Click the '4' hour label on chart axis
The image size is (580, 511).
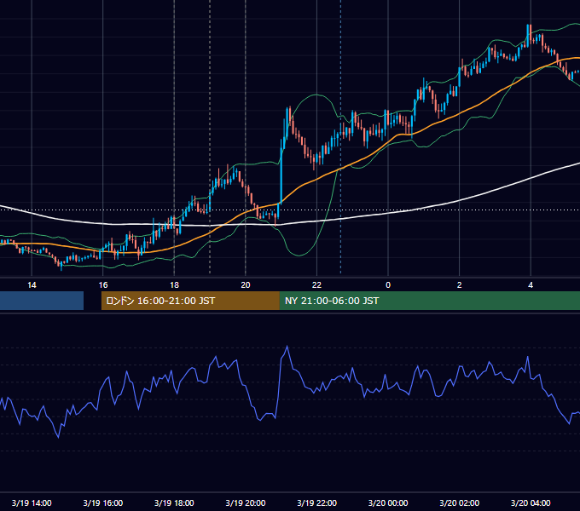coord(531,285)
